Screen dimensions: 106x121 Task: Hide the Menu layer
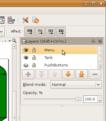point(26,50)
